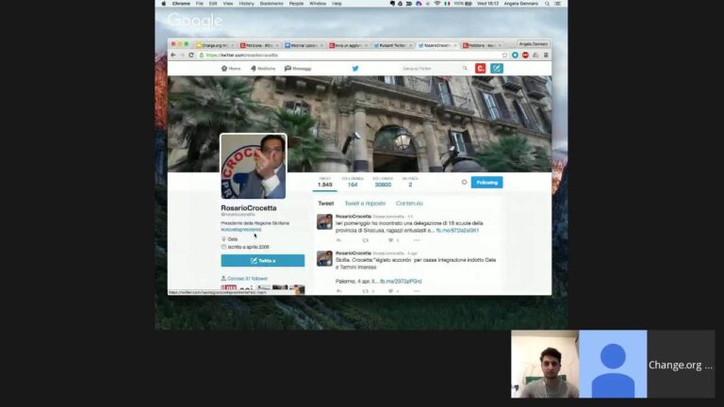Click the Italian flag input source icon
724x407 pixels.
pyautogui.click(x=447, y=3)
